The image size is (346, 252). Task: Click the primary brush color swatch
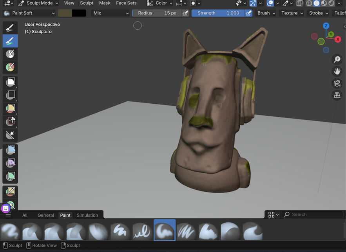tap(65, 13)
